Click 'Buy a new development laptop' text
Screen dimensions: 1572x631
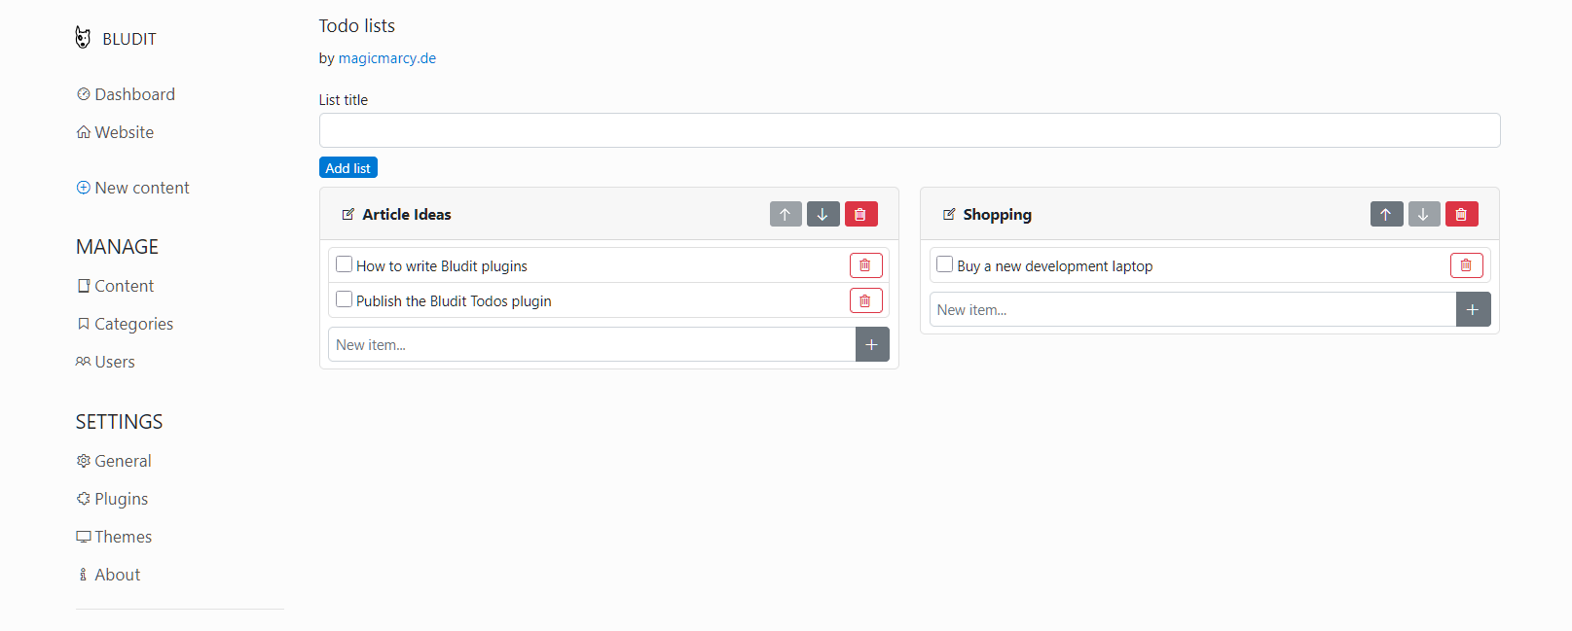pos(1055,265)
